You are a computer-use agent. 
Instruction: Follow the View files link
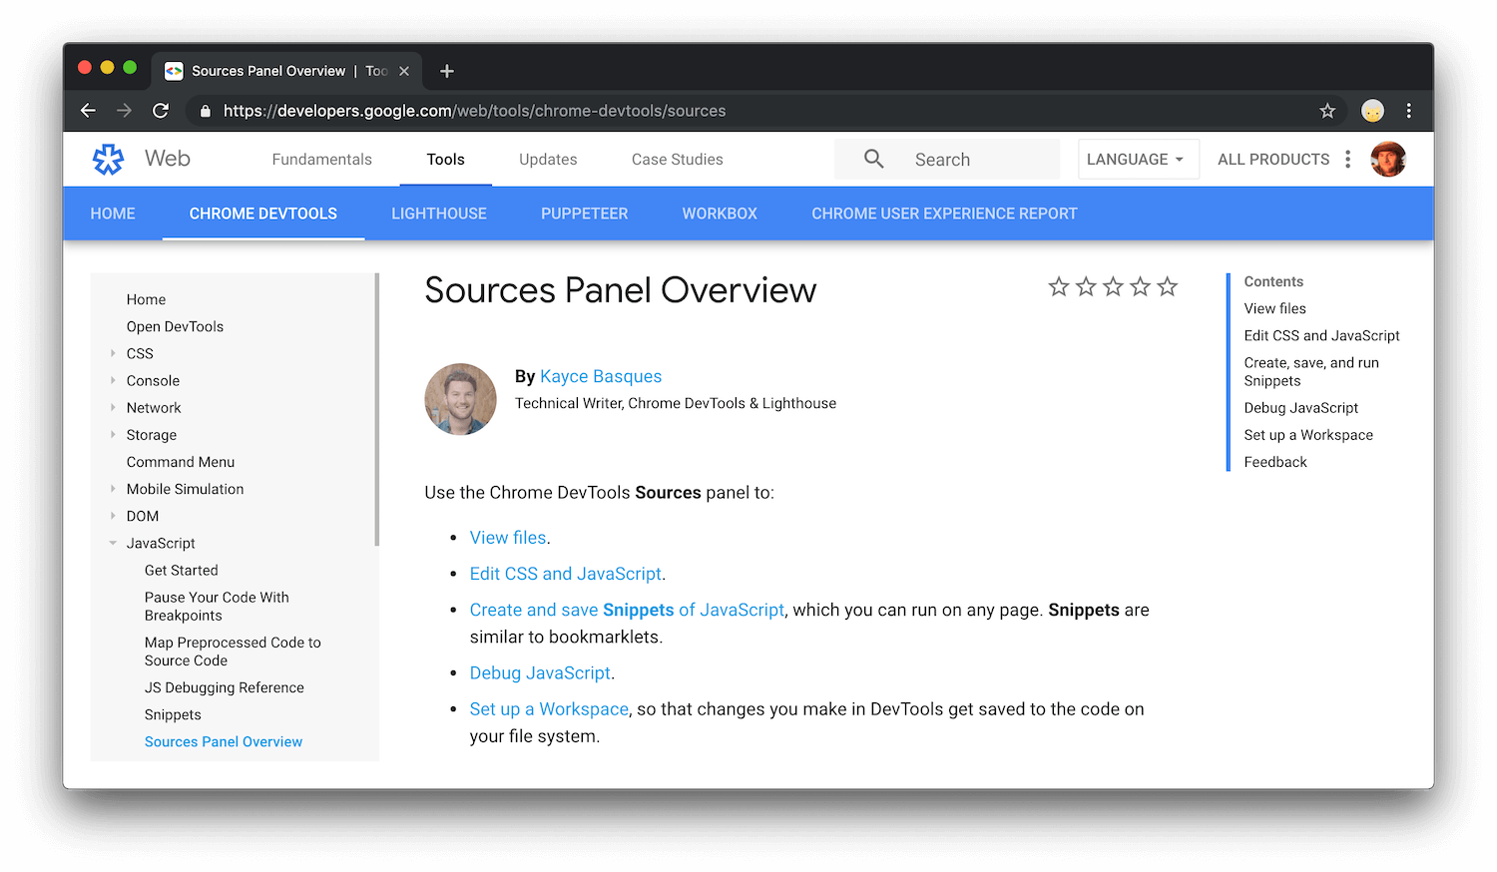point(507,537)
